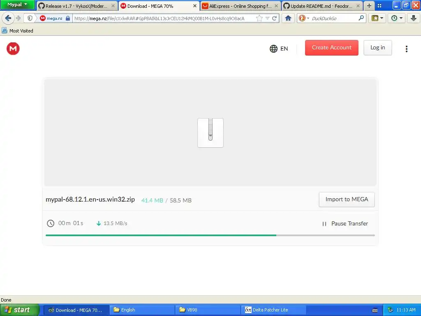Open the URL history dropdown arrow
421x316 pixels.
tap(267, 18)
